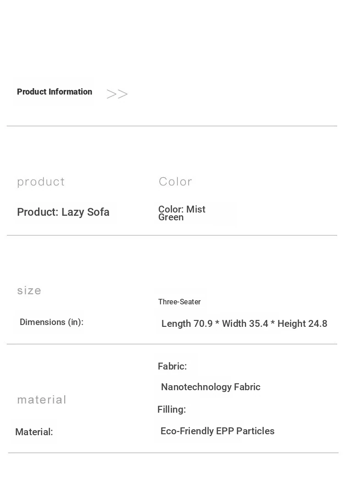Click the divider line below Lazy Sofa row
This screenshot has width=344, height=482.
pos(172,235)
